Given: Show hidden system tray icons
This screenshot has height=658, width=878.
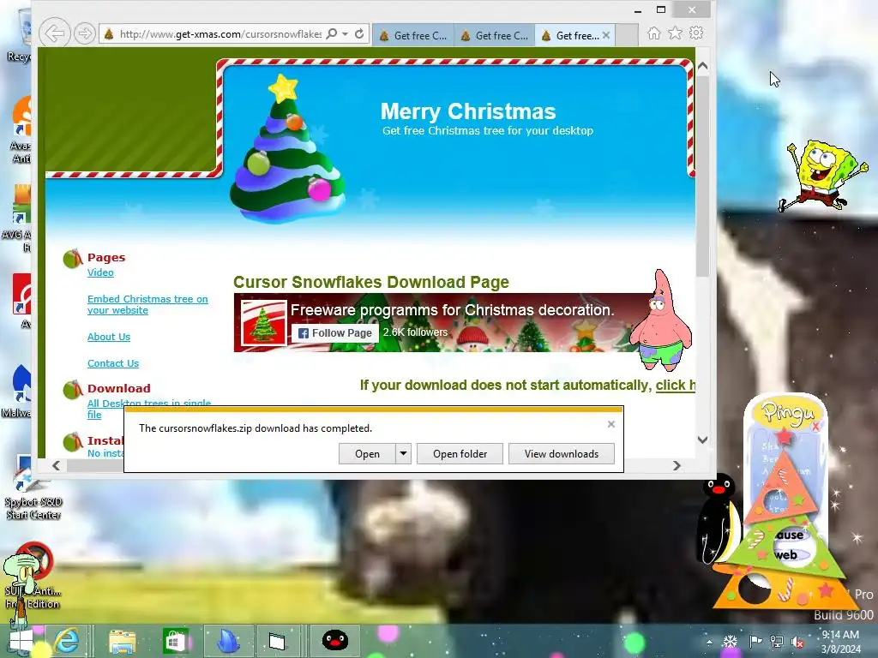Looking at the screenshot, I should [709, 642].
